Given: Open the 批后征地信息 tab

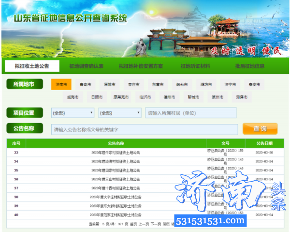Looking at the screenshot, I should (x=249, y=66).
